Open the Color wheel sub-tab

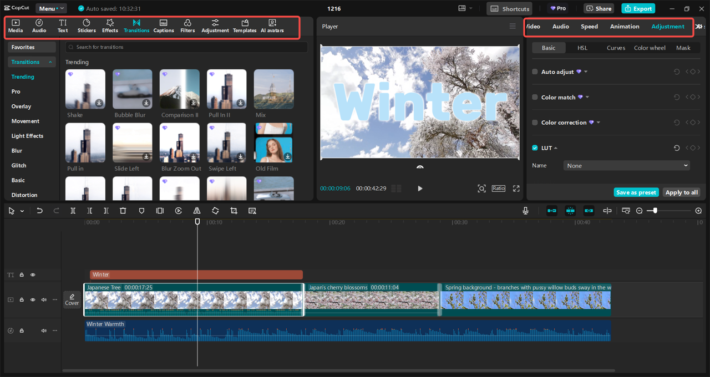(650, 48)
